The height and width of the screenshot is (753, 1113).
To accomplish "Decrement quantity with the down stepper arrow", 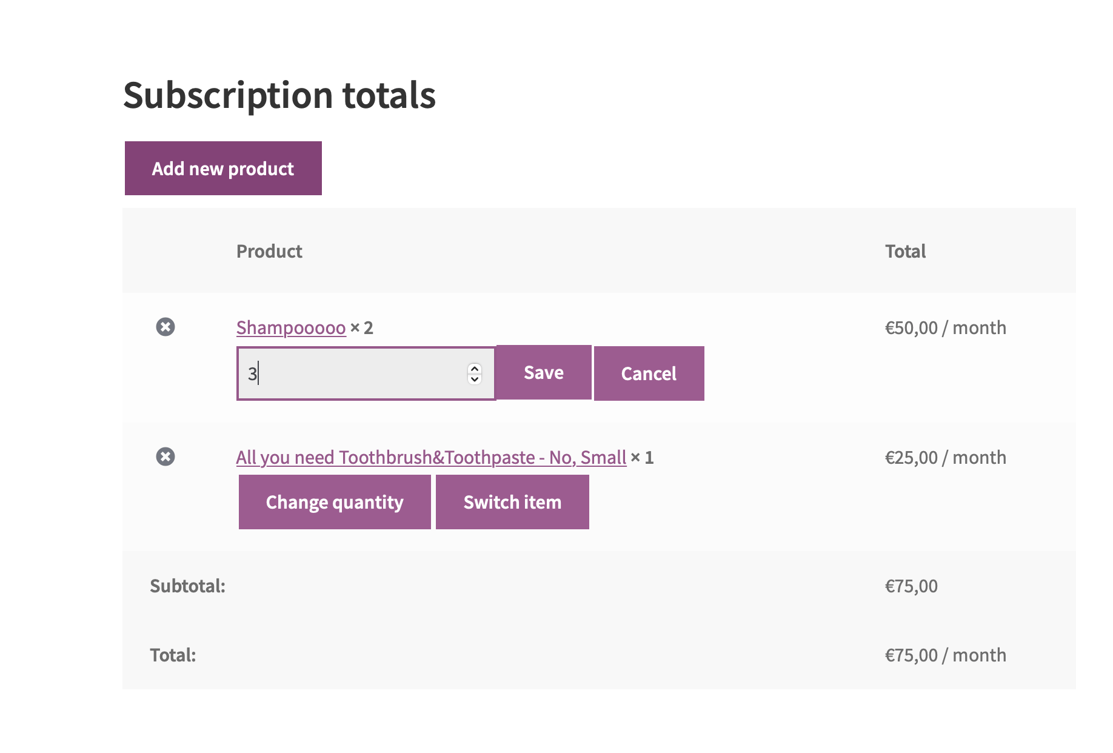I will pos(474,379).
